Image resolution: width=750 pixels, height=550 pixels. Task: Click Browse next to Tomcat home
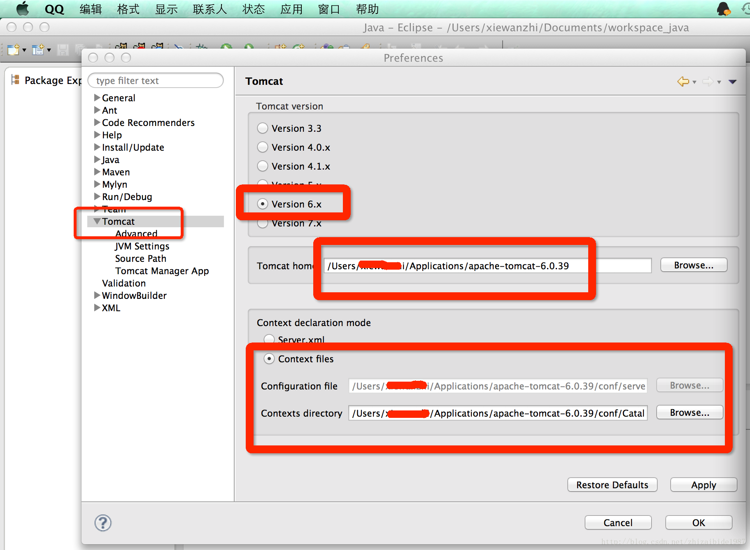(694, 265)
